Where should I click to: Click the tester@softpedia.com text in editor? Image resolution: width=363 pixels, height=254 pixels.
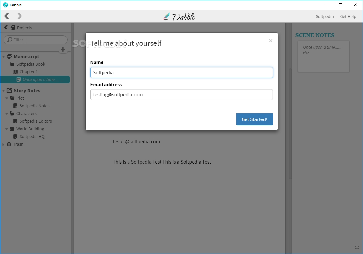[x=136, y=142]
